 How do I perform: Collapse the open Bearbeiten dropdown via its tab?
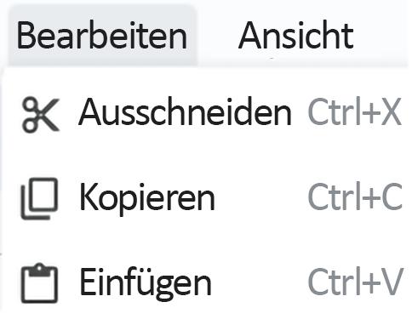[x=102, y=36]
